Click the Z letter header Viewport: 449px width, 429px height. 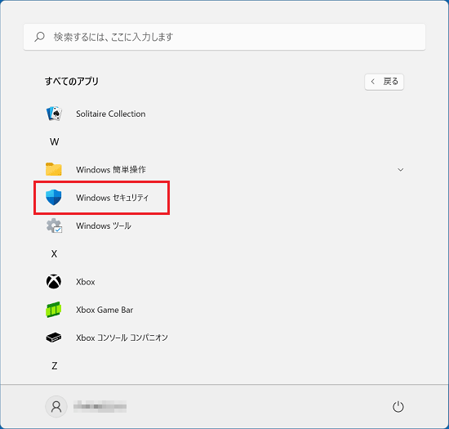click(54, 365)
